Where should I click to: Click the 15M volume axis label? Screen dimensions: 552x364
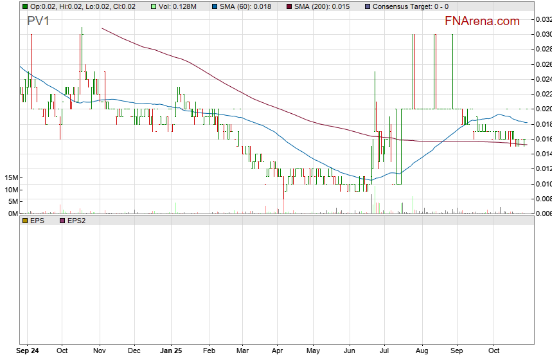(x=9, y=177)
